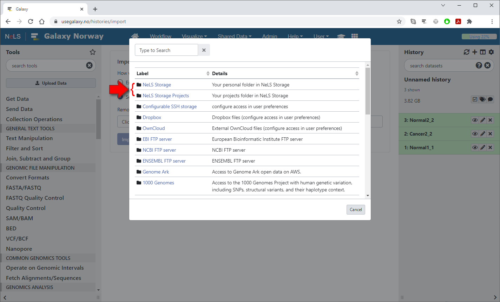The height and width of the screenshot is (302, 500).
Task: Refresh the history panel
Action: (x=466, y=52)
